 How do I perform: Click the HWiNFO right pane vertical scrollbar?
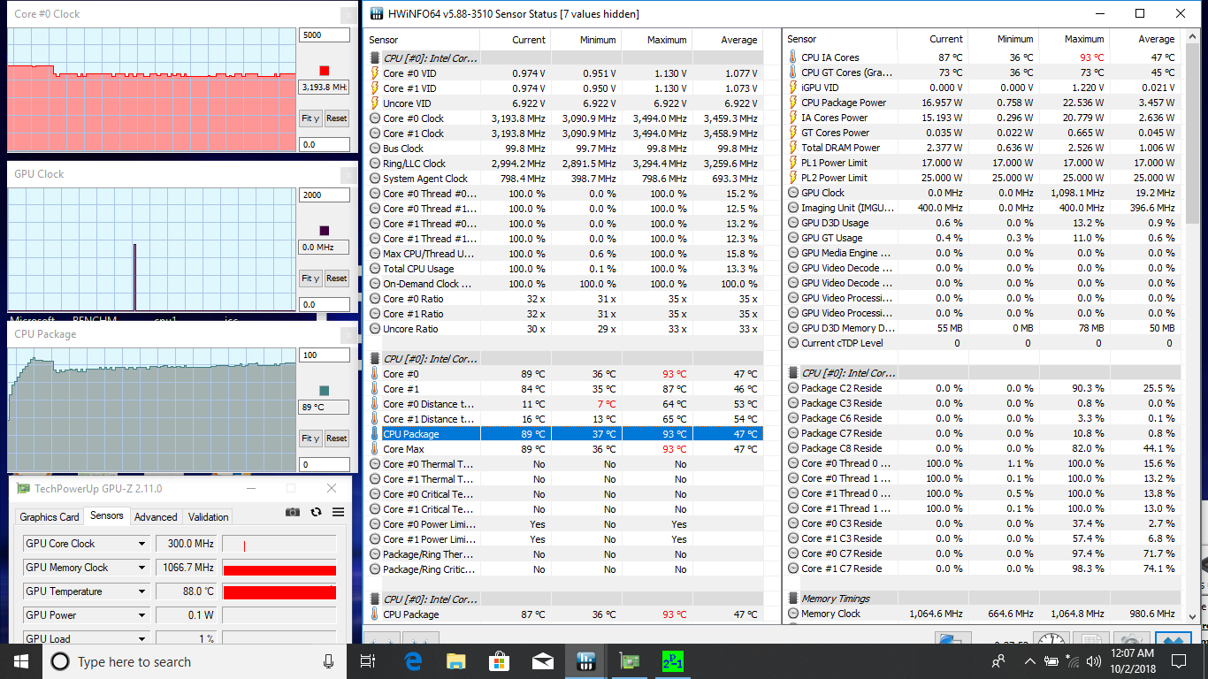tap(1192, 327)
